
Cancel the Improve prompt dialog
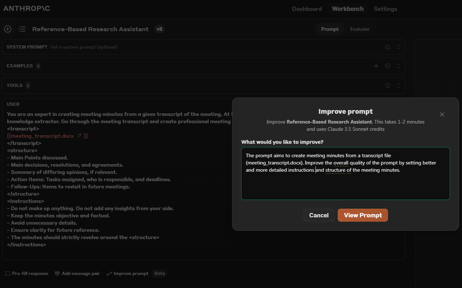tap(319, 215)
